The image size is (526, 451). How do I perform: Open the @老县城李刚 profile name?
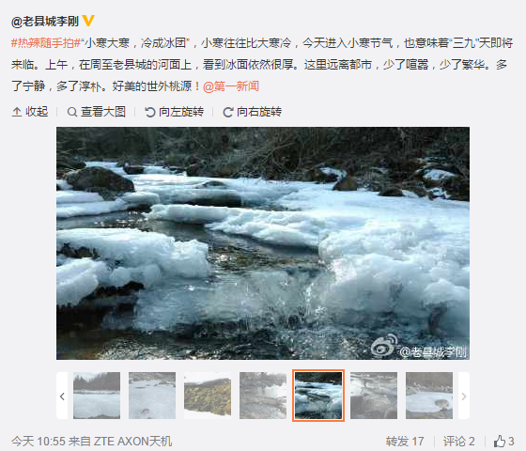coord(45,22)
